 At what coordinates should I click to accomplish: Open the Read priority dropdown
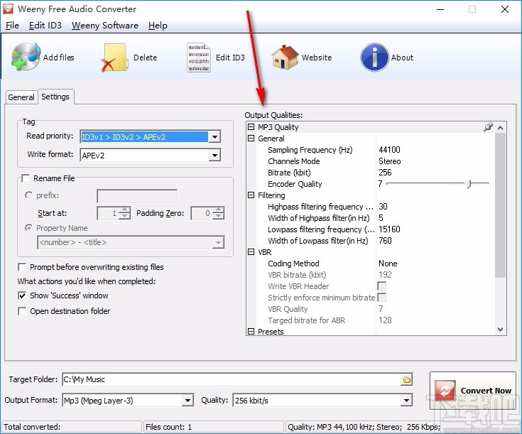pyautogui.click(x=214, y=136)
